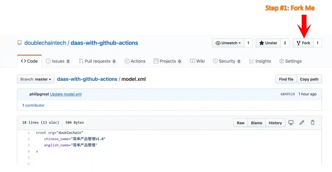Click the desktop display icon beside History
332x172 pixels.
[x=291, y=123]
